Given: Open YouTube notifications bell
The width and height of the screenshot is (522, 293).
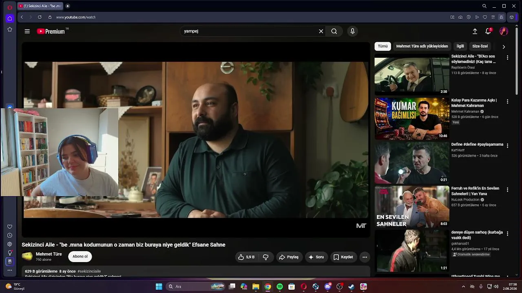Looking at the screenshot, I should (x=488, y=31).
